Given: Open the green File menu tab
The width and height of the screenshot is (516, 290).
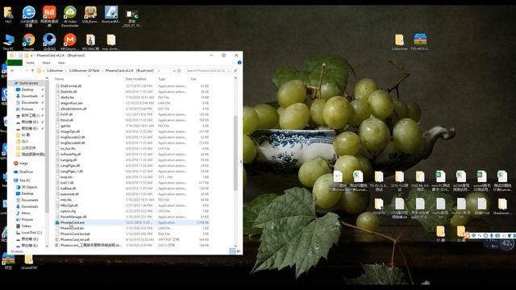Looking at the screenshot, I should click(15, 63).
